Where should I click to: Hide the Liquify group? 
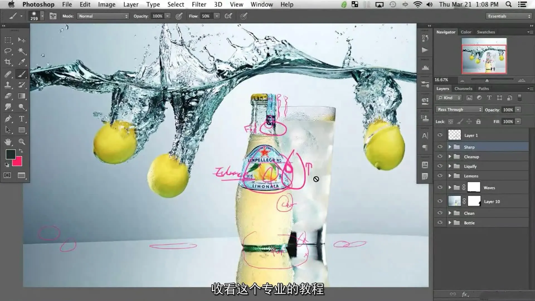(440, 166)
